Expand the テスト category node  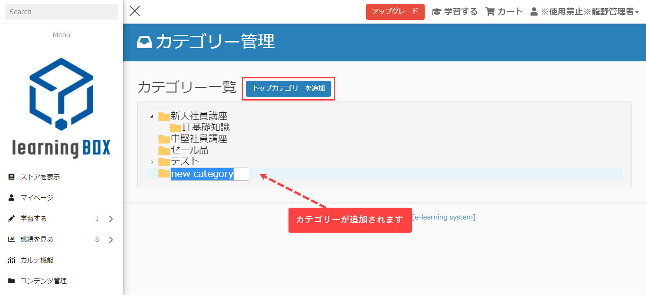(x=152, y=162)
